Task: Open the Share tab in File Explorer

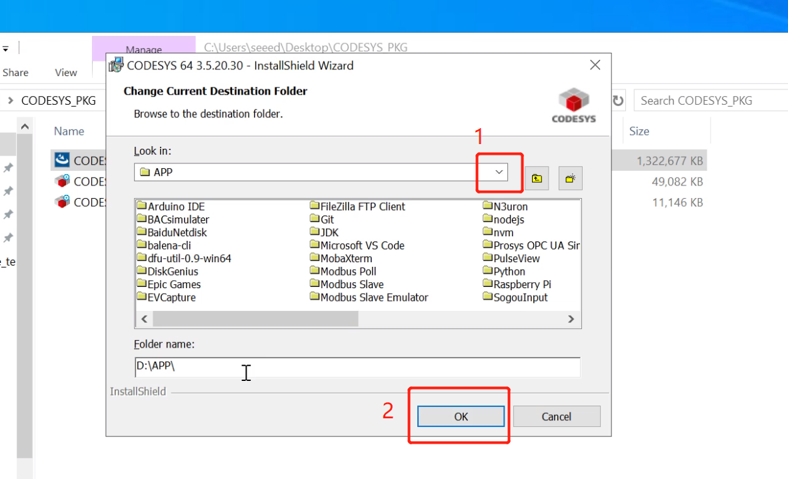Action: coord(15,73)
